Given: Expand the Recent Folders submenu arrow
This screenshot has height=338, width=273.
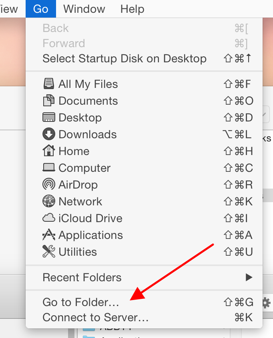Looking at the screenshot, I should [249, 277].
